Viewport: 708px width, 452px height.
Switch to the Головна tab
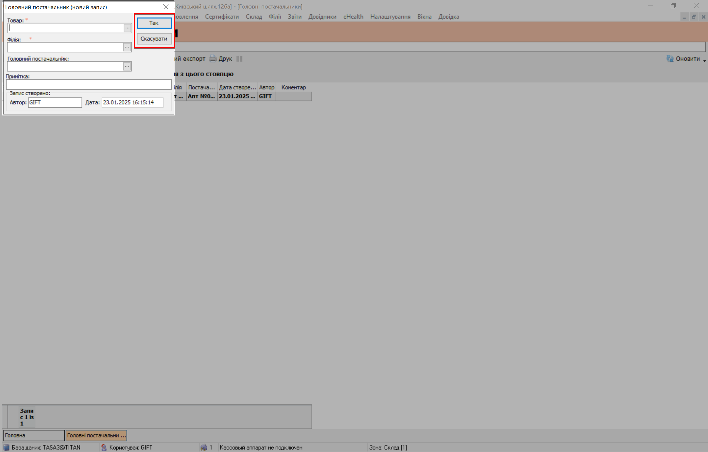click(x=34, y=435)
